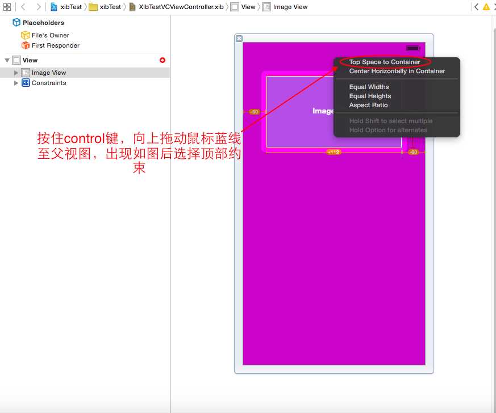Choose Center Horizontally in Container

[397, 71]
